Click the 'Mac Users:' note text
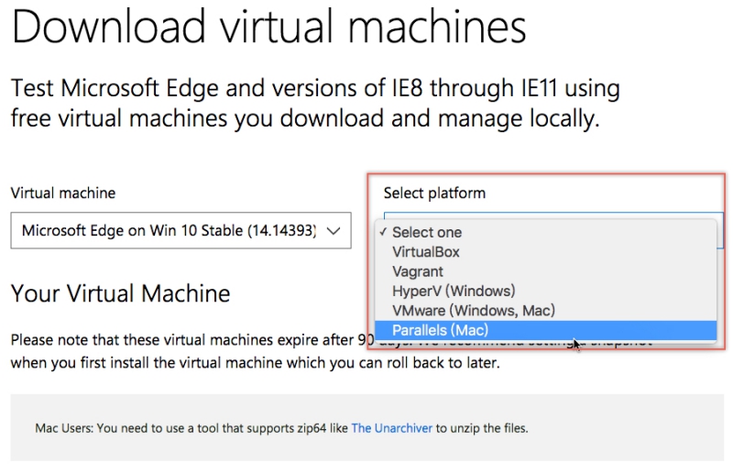The height and width of the screenshot is (474, 733). [192, 428]
